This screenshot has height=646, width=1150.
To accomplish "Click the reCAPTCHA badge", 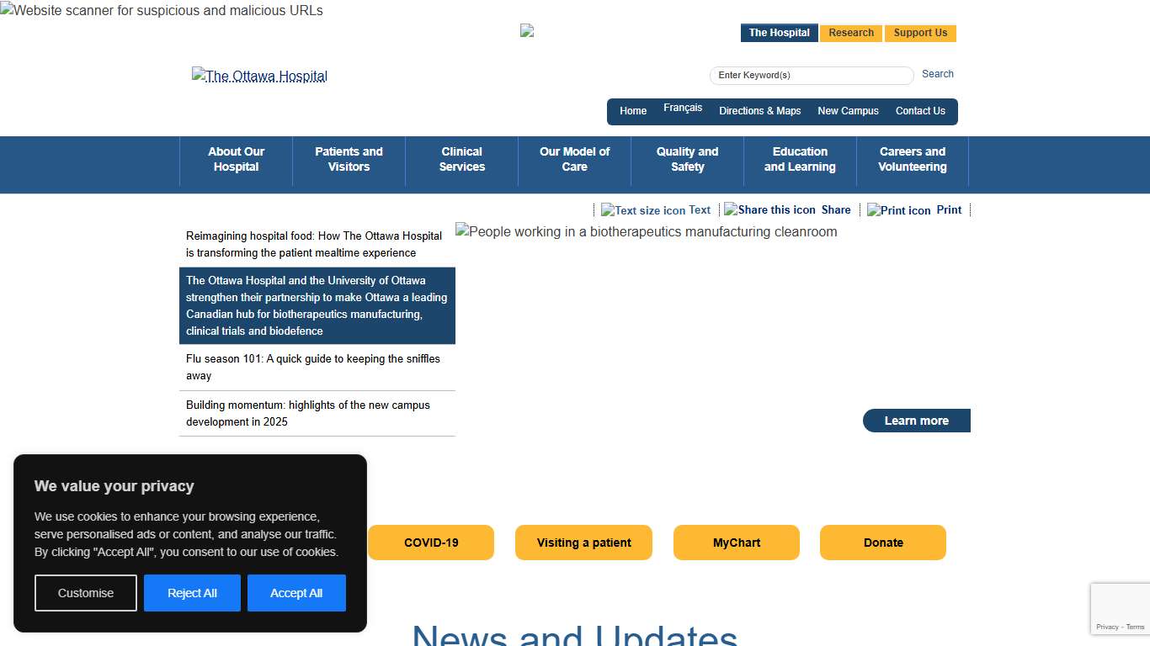I will pos(1121,608).
